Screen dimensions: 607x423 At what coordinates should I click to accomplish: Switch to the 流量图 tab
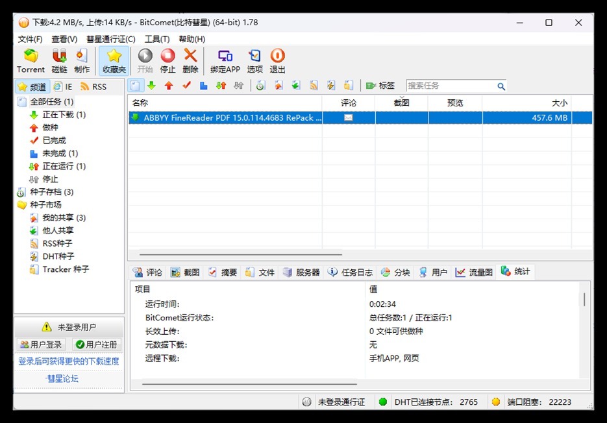click(x=474, y=272)
